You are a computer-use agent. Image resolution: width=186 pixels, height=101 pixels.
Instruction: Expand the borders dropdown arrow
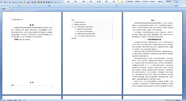[x=61, y=2]
